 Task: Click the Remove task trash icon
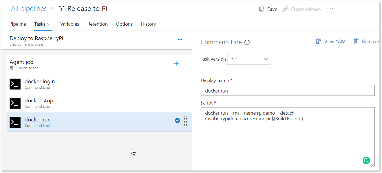(356, 41)
